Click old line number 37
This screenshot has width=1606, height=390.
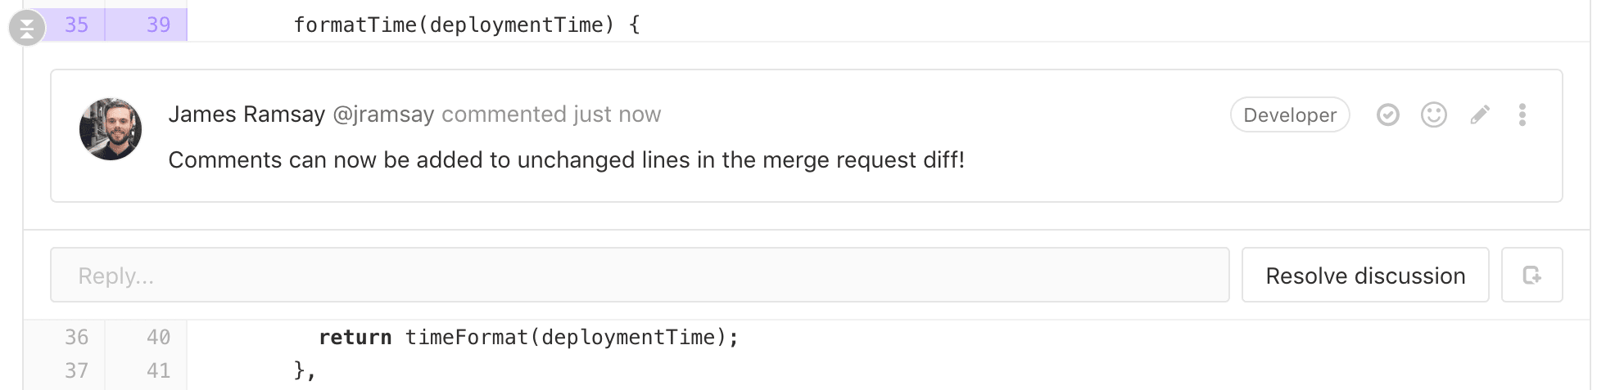click(x=76, y=370)
